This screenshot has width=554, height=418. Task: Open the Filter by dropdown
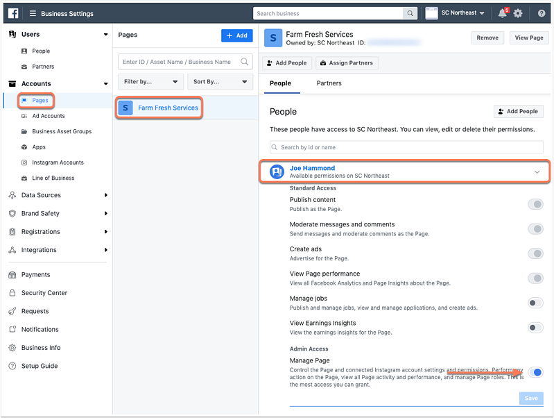click(x=151, y=82)
